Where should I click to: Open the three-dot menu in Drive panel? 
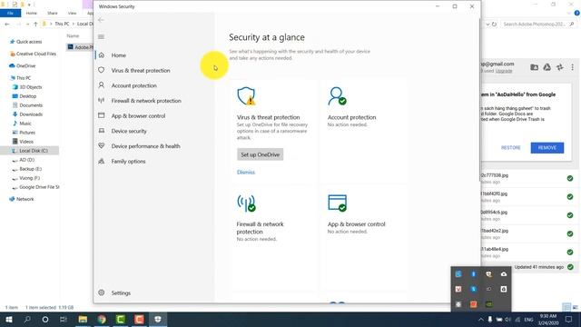coord(572,67)
